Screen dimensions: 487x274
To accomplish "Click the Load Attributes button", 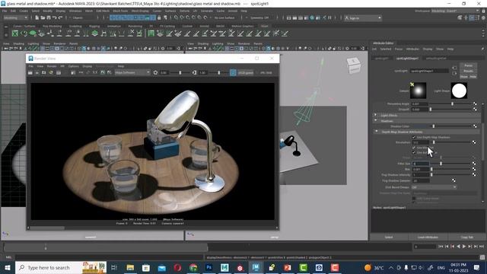I will 428,237.
